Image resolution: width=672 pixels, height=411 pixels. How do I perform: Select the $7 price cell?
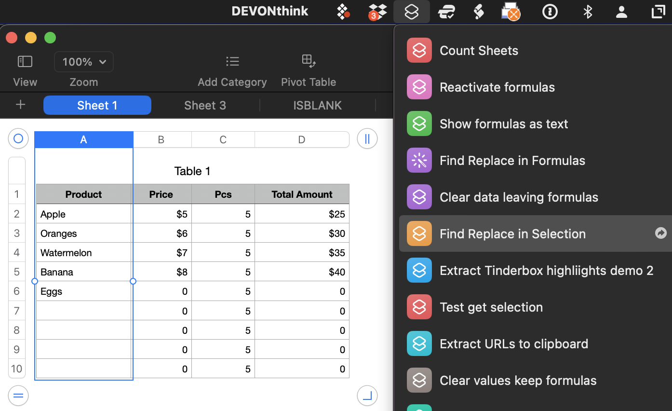162,252
